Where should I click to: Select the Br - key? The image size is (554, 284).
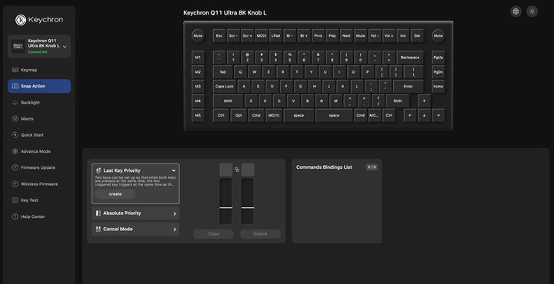tap(290, 35)
